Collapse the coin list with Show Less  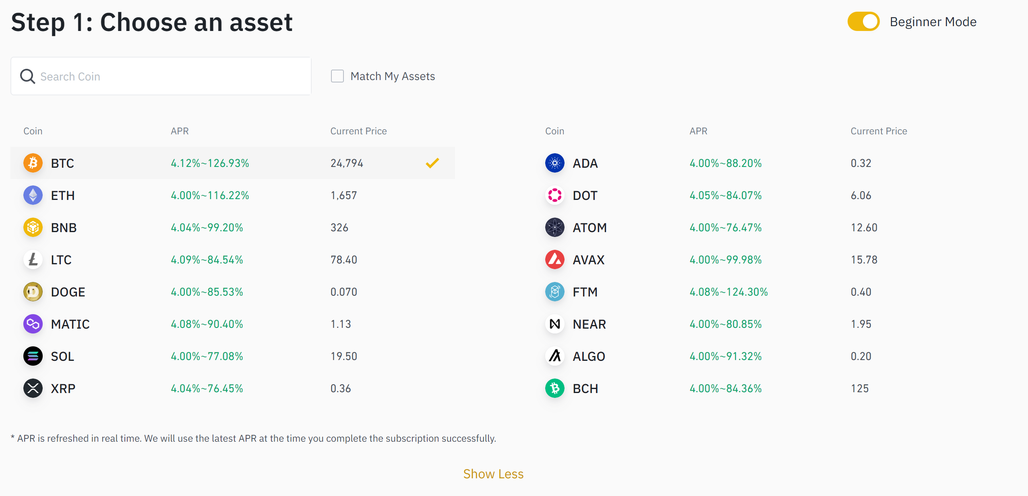coord(493,474)
